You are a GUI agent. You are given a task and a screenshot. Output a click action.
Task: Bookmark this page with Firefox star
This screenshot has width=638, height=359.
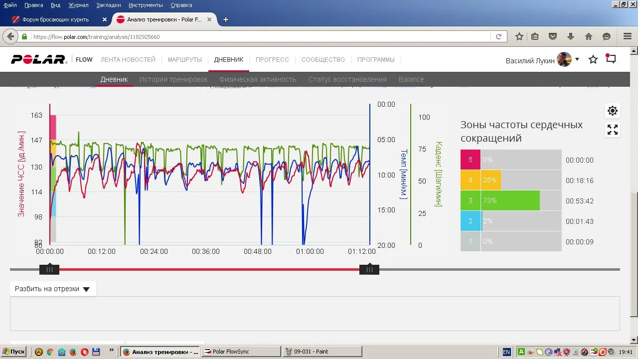click(519, 36)
